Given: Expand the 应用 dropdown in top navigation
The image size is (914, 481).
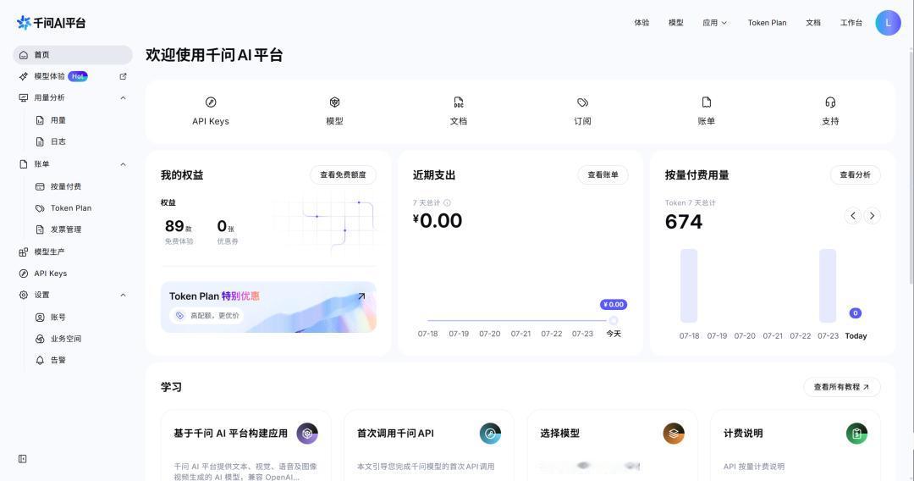Looking at the screenshot, I should [x=714, y=23].
